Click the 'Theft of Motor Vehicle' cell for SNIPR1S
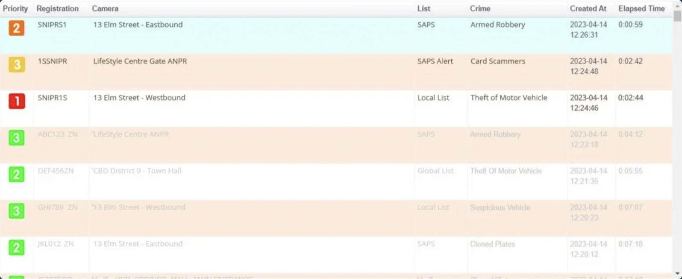 click(x=509, y=98)
